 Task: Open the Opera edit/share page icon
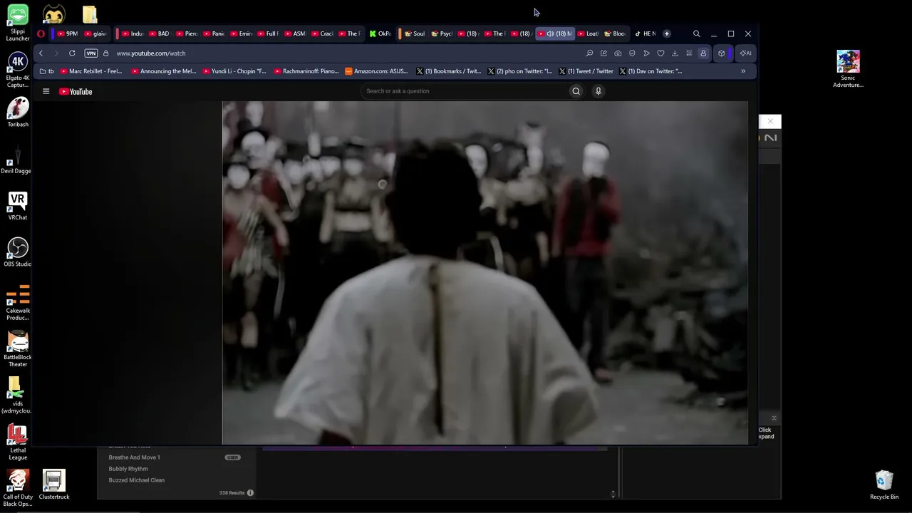coord(603,53)
